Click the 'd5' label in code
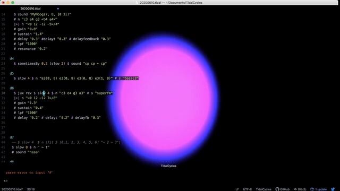 point(12,73)
